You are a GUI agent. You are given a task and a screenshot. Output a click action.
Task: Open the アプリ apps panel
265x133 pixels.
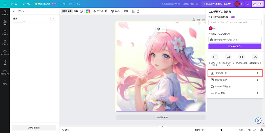[x=5, y=82]
